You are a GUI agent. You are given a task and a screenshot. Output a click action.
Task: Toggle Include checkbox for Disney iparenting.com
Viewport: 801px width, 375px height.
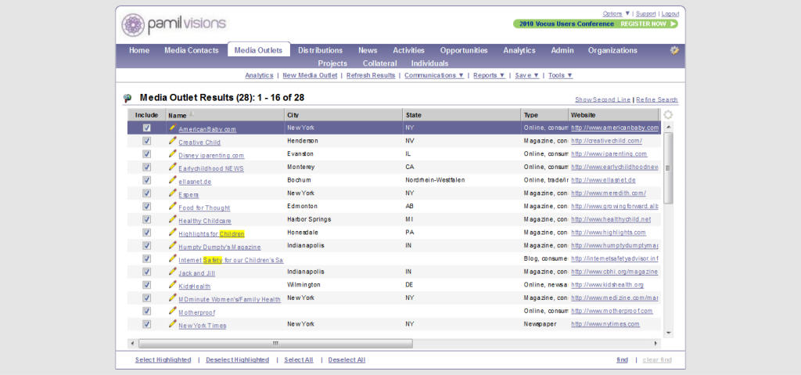point(146,154)
